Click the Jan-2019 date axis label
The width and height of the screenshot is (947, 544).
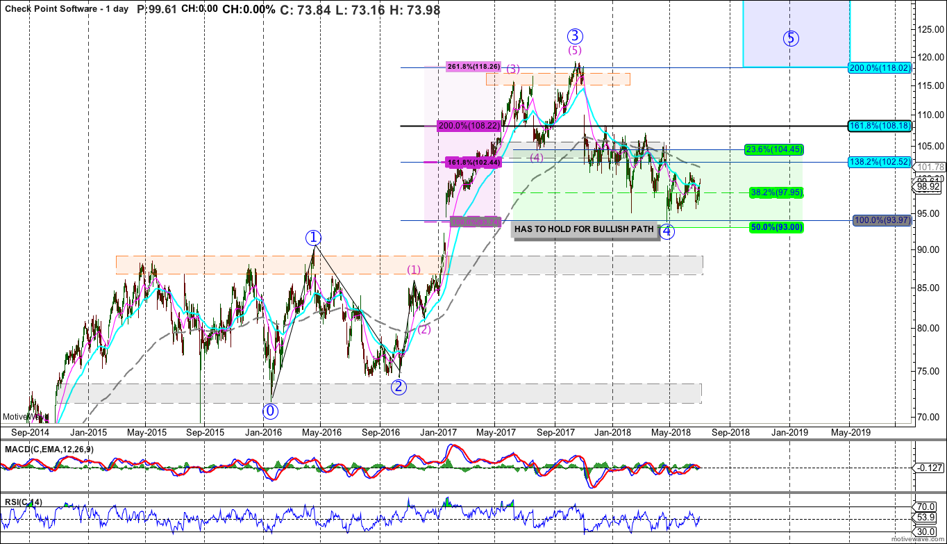click(791, 431)
